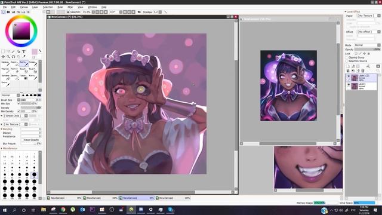This screenshot has height=215, width=382.
Task: Open the Stabilizer level dropdown
Action: [160, 12]
